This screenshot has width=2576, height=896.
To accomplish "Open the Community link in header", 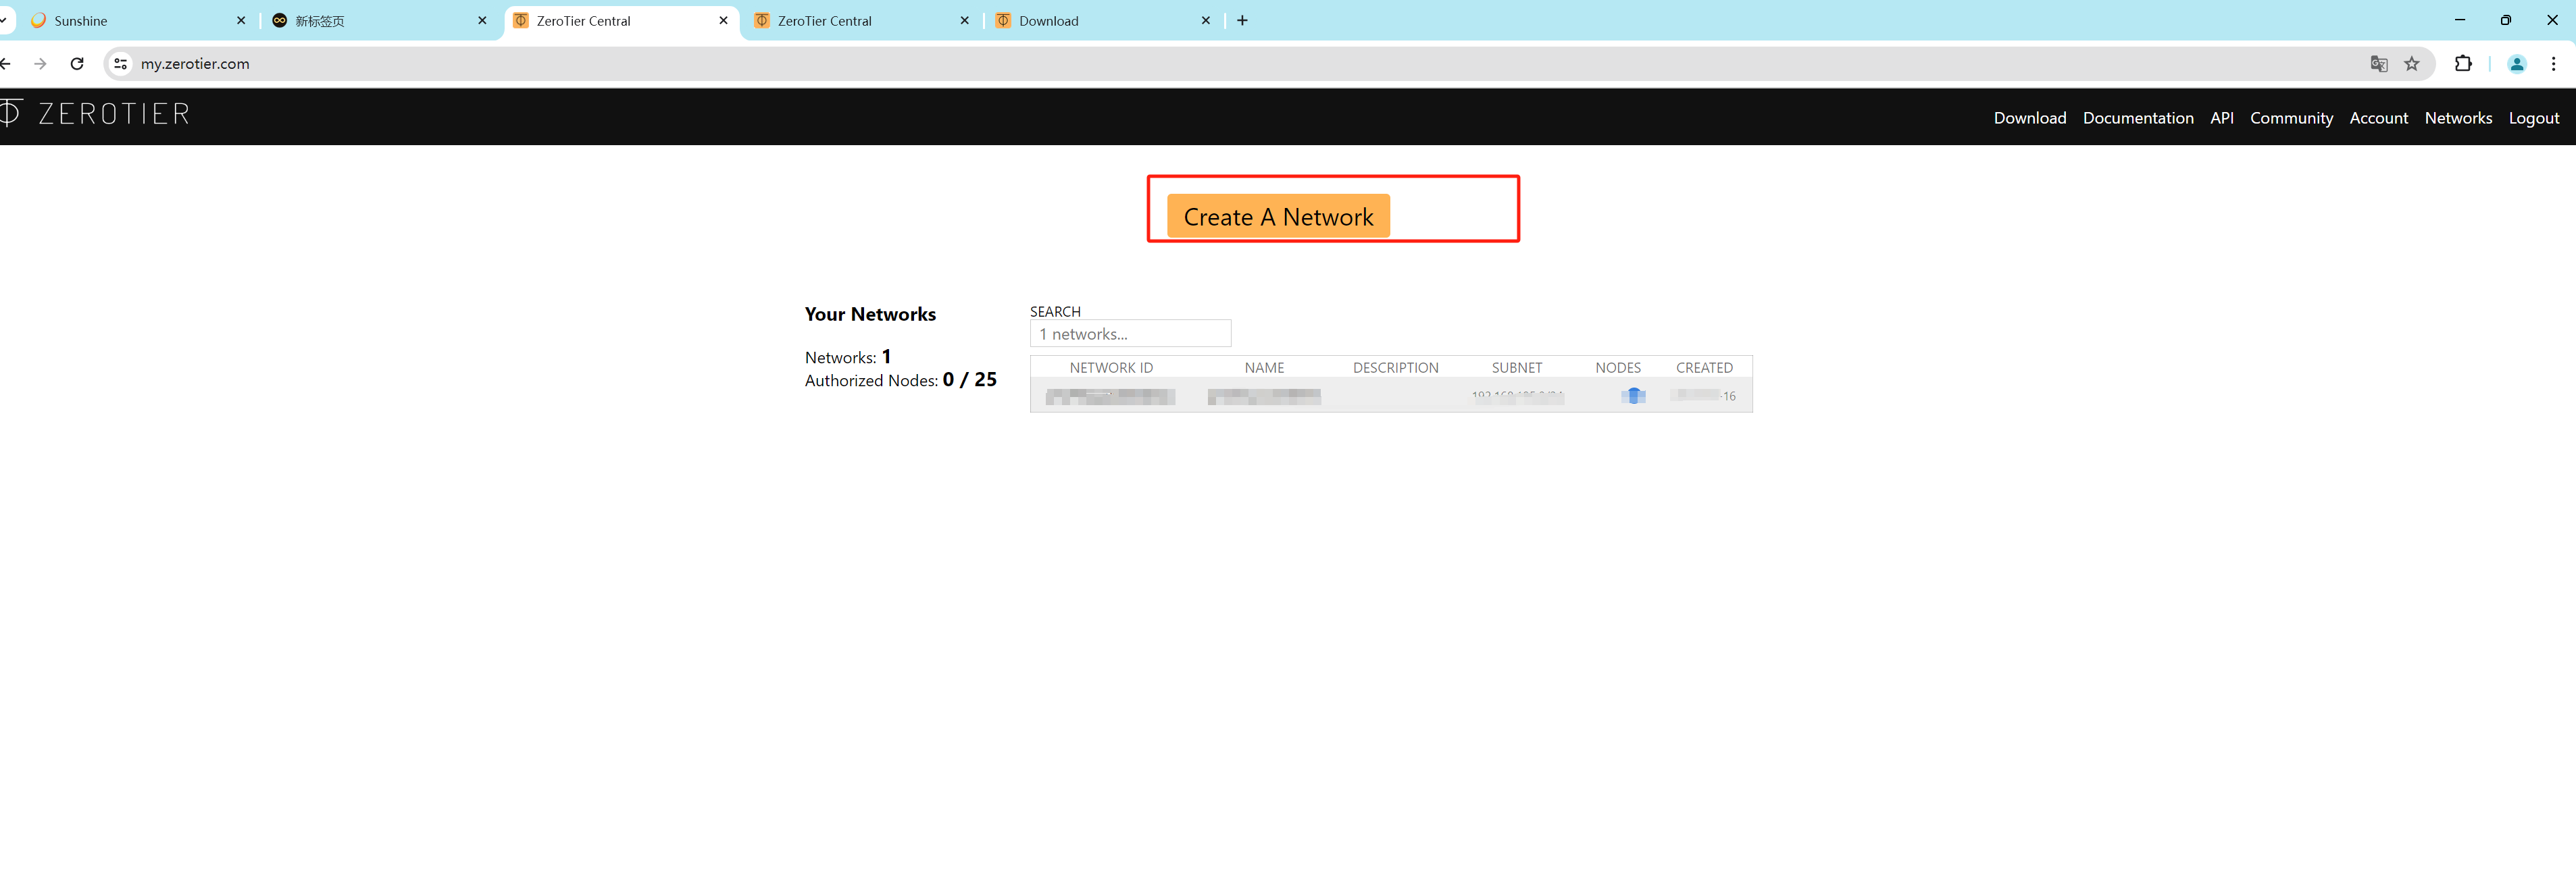I will pyautogui.click(x=2291, y=118).
